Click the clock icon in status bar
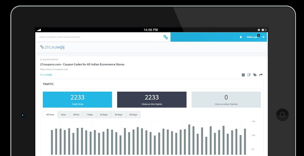 259,30
